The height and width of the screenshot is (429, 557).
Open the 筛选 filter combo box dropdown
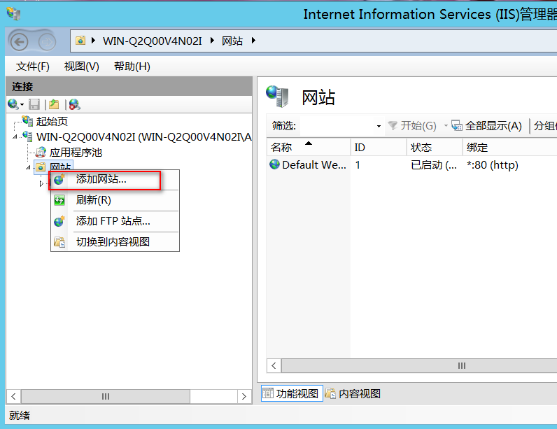(379, 126)
